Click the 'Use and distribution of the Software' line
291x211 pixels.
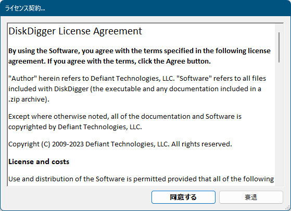[x=141, y=179]
